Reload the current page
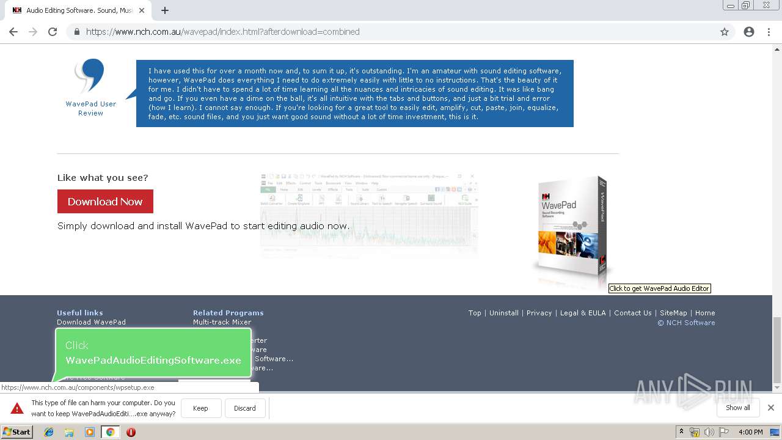This screenshot has height=440, width=782. (x=53, y=32)
